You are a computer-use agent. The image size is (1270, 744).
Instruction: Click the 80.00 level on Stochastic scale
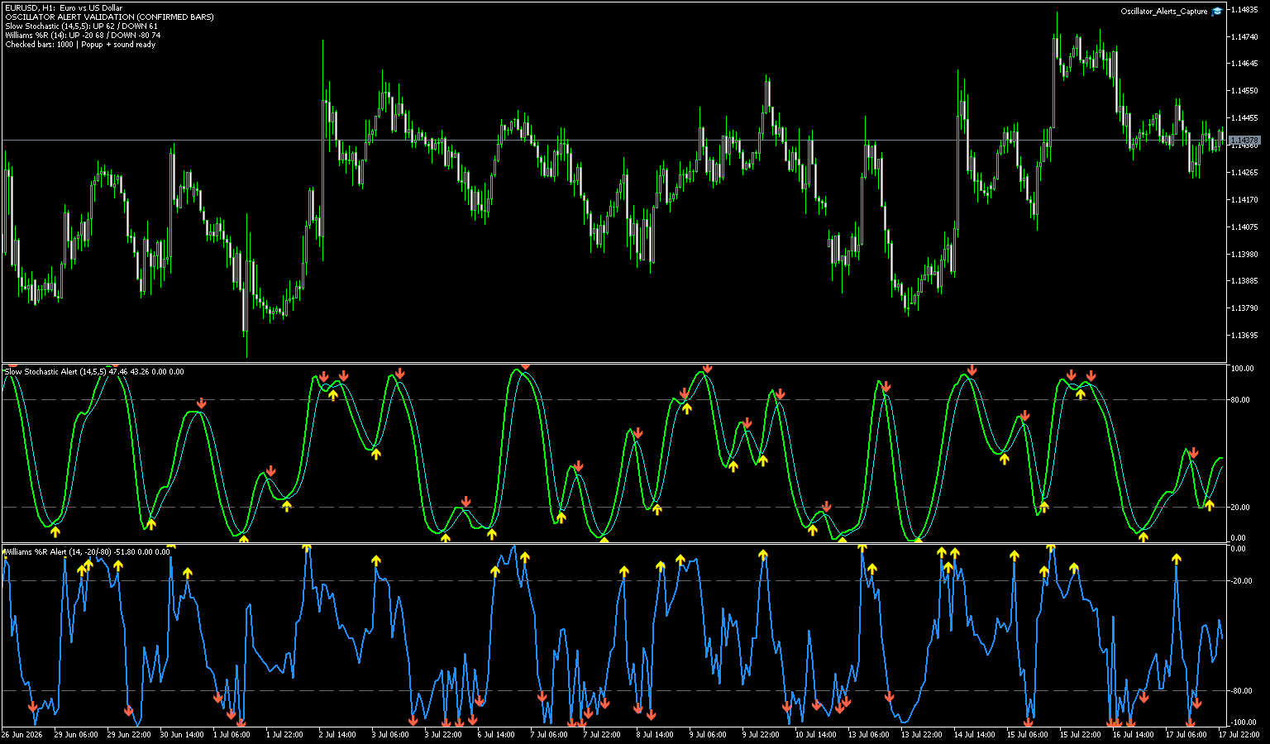(1240, 401)
